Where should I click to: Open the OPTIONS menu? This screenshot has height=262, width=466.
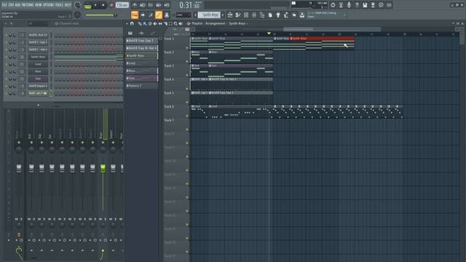tap(49, 5)
